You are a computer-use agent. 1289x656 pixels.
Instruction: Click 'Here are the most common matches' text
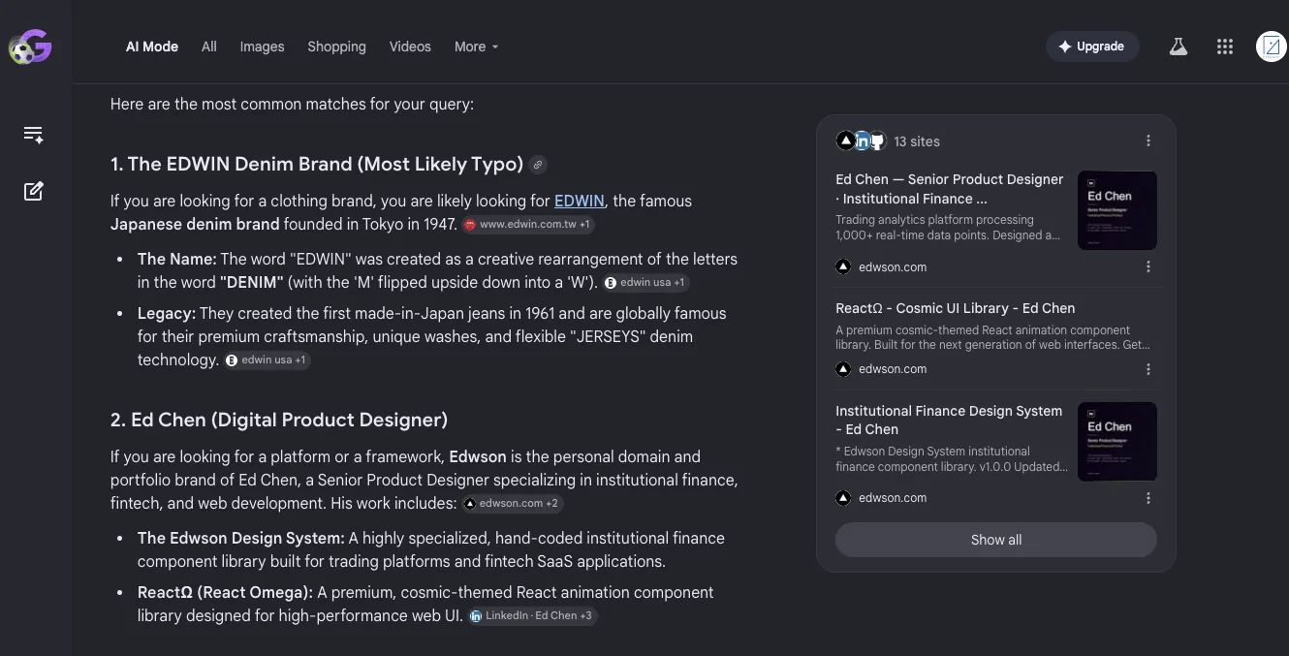pyautogui.click(x=292, y=104)
